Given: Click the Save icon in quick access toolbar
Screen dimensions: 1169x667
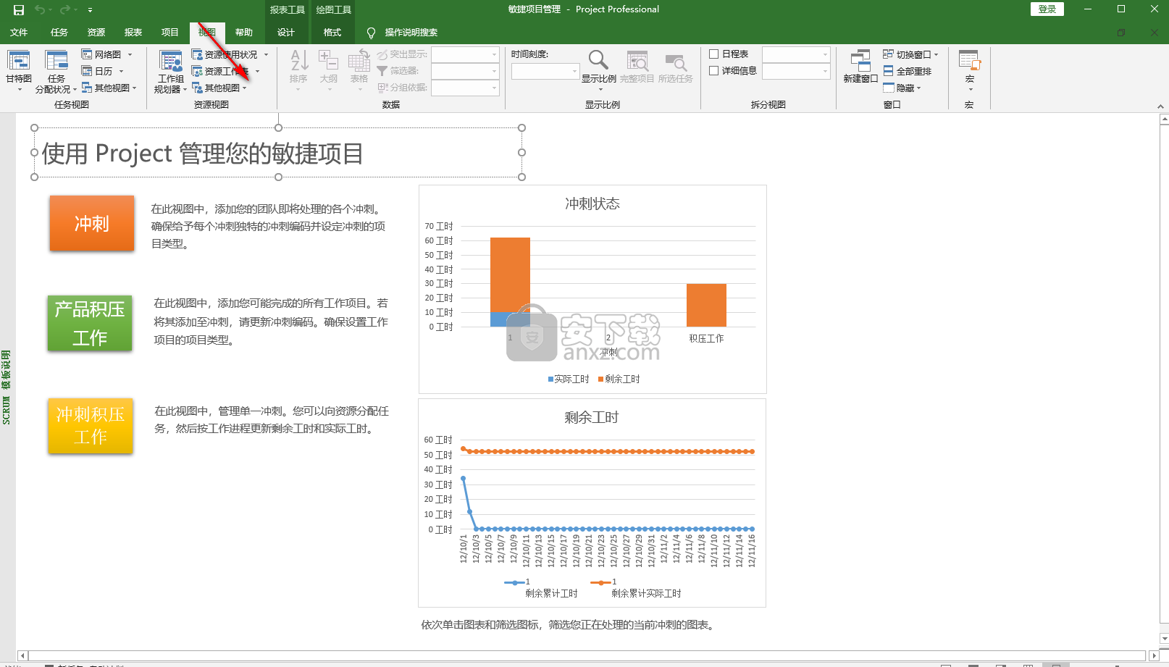Looking at the screenshot, I should tap(19, 9).
